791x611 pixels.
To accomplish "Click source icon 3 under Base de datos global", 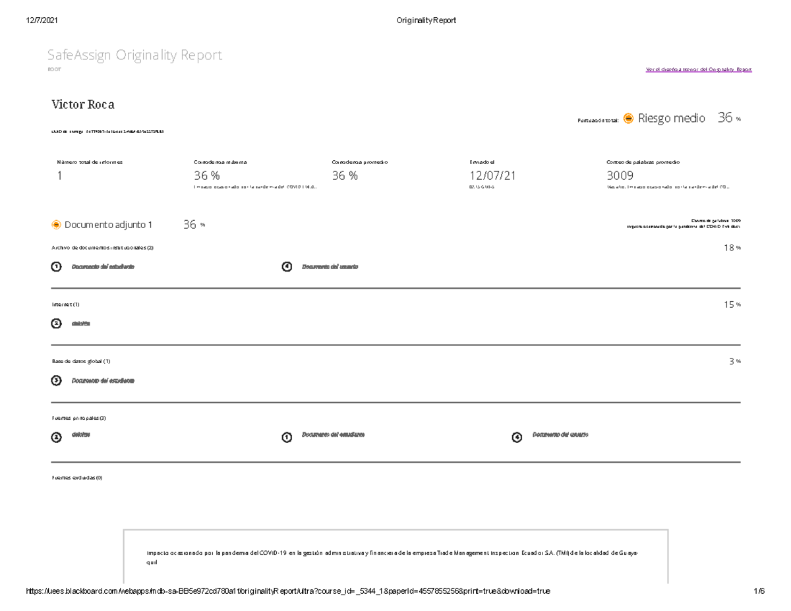I will 56,380.
